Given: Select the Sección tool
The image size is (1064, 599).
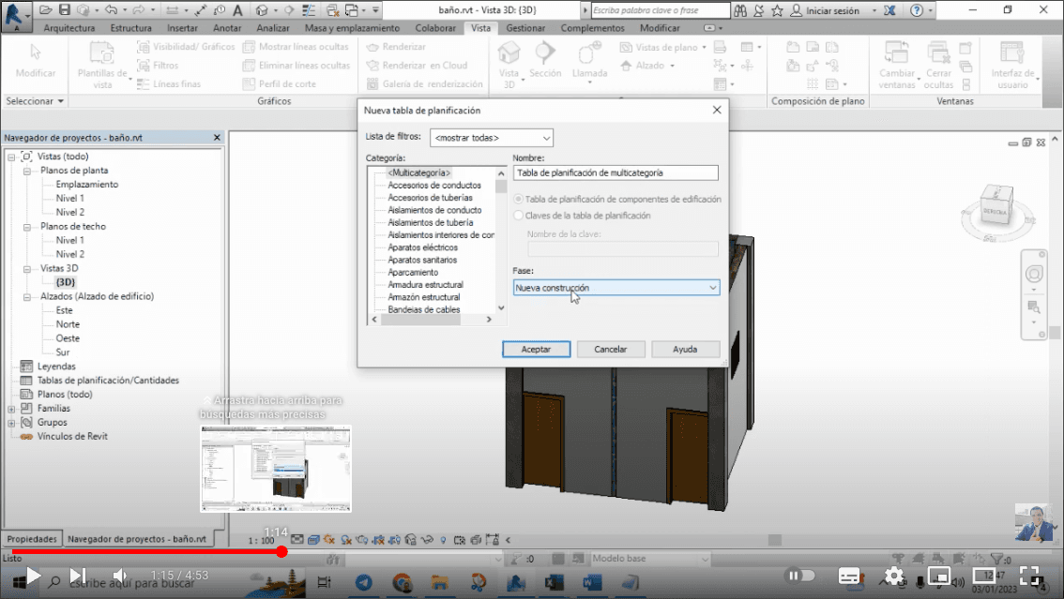Looking at the screenshot, I should 545,61.
